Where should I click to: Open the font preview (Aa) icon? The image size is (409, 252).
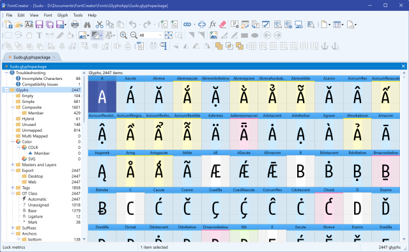pos(29,24)
